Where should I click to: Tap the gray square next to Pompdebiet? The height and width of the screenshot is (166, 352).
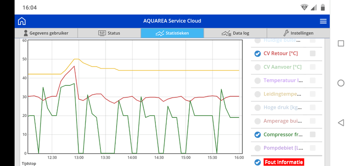click(312, 148)
